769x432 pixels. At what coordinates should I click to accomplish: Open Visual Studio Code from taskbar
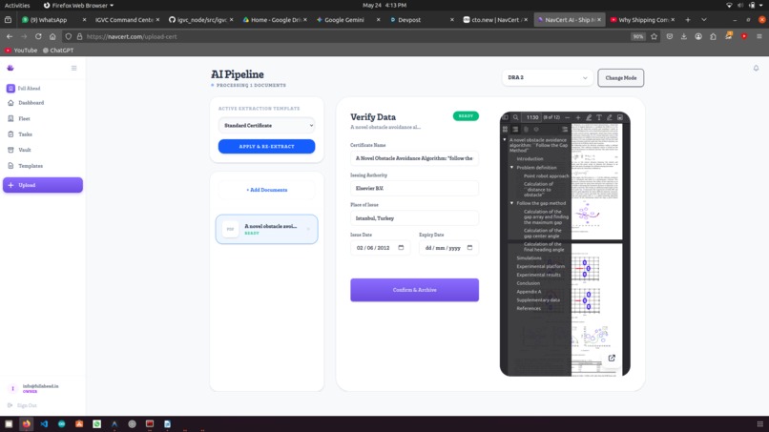44,424
